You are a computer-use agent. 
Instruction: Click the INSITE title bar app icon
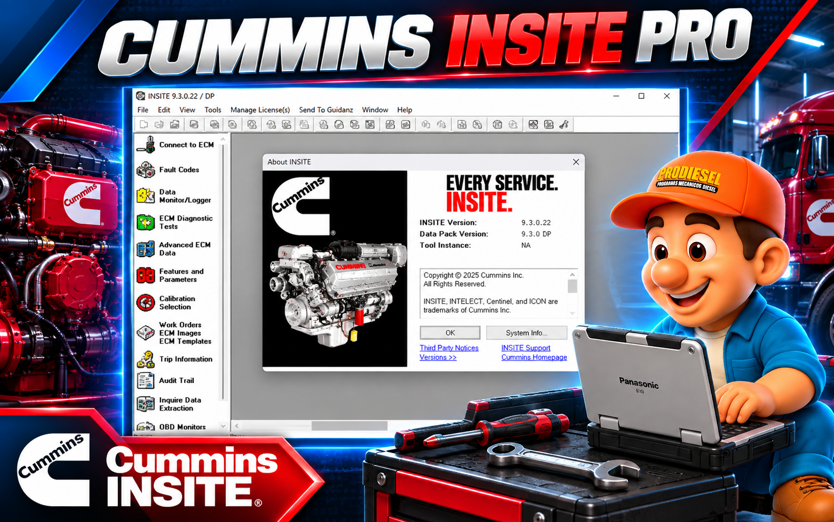pyautogui.click(x=140, y=96)
